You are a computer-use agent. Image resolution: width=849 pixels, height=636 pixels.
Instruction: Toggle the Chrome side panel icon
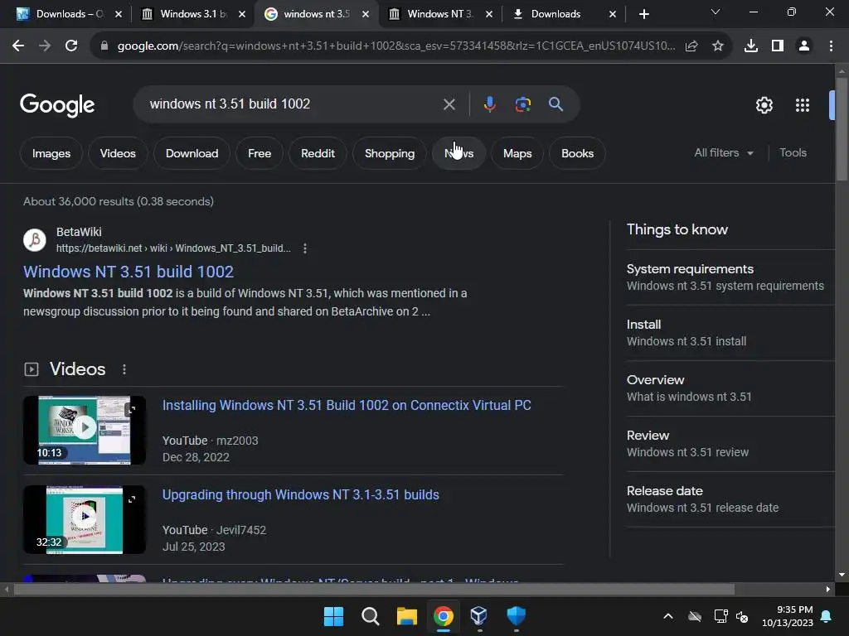(778, 46)
